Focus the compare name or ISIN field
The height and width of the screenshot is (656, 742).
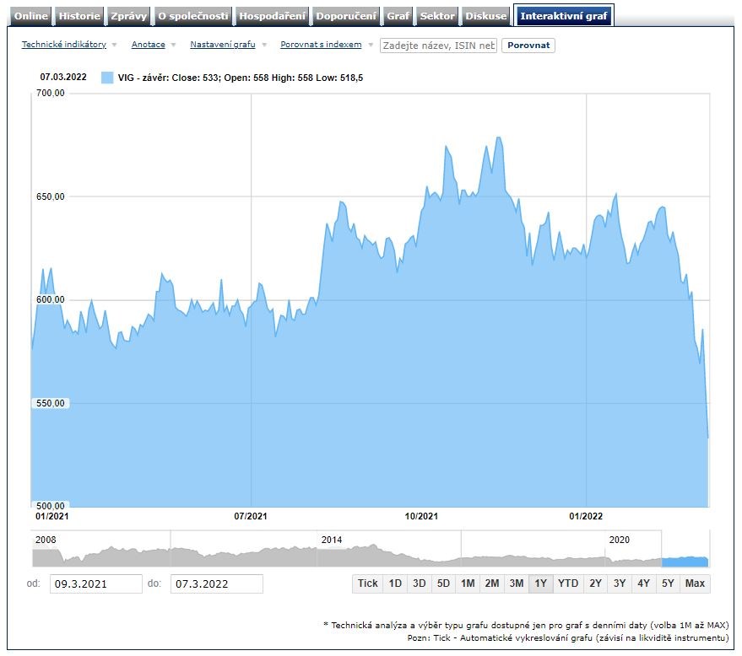click(x=438, y=46)
